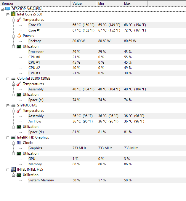Viewport: 186px width, 201px height.
Task: Click the CPU Temperatures thermometer icon
Action: click(19, 20)
